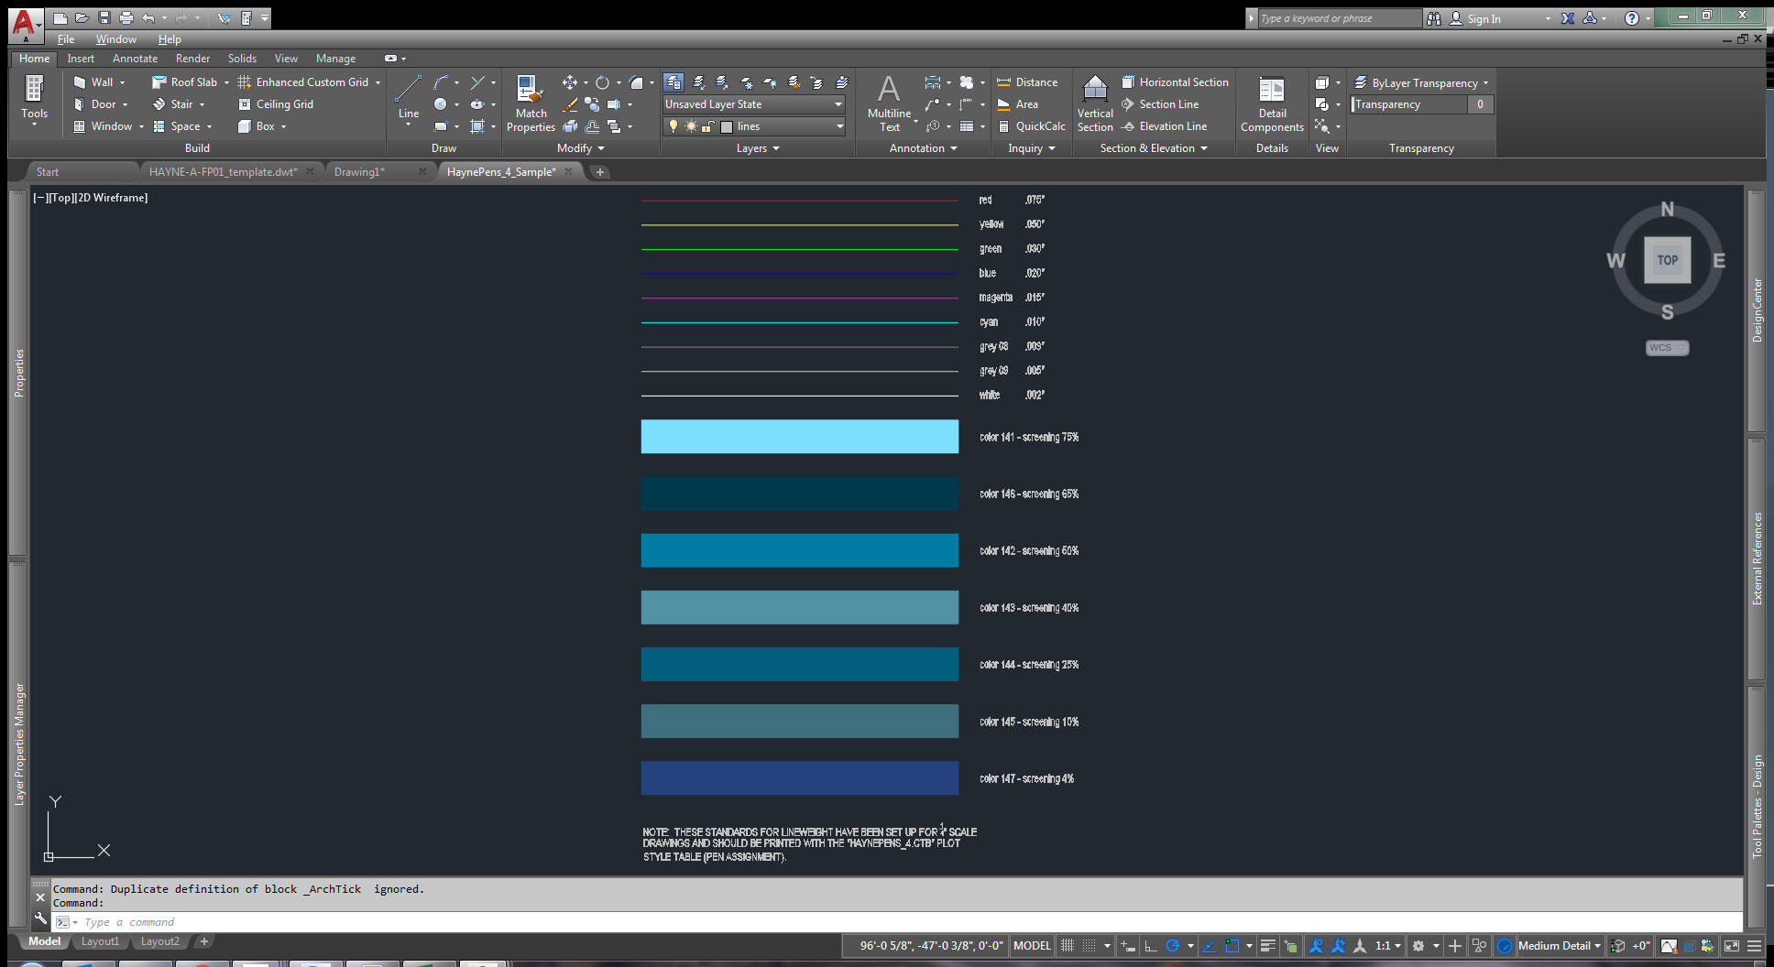
Task: Open the Match Properties tool
Action: 531,103
